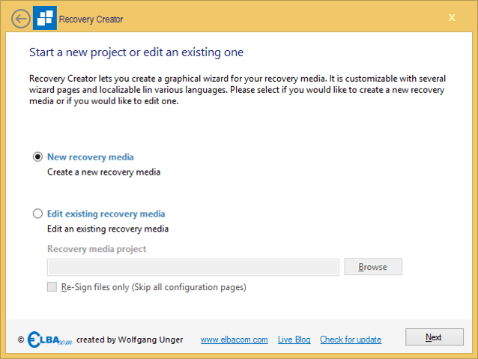This screenshot has height=359, width=478.
Task: Click the 'Start a new project' heading
Action: coord(136,52)
